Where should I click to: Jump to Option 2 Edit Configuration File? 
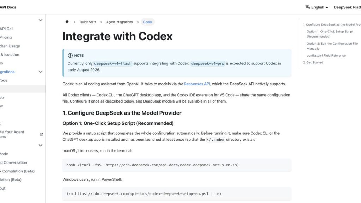(332, 46)
